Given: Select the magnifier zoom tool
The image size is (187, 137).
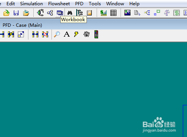Looking at the screenshot, I should tap(57, 34).
